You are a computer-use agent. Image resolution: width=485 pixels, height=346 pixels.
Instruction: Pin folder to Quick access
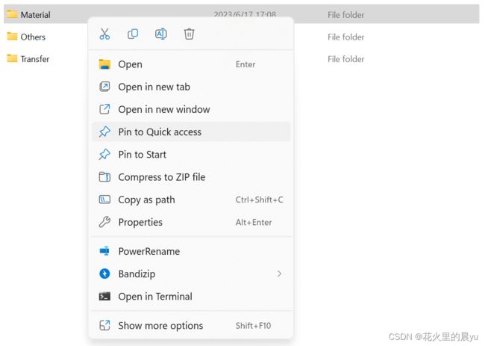[191, 132]
